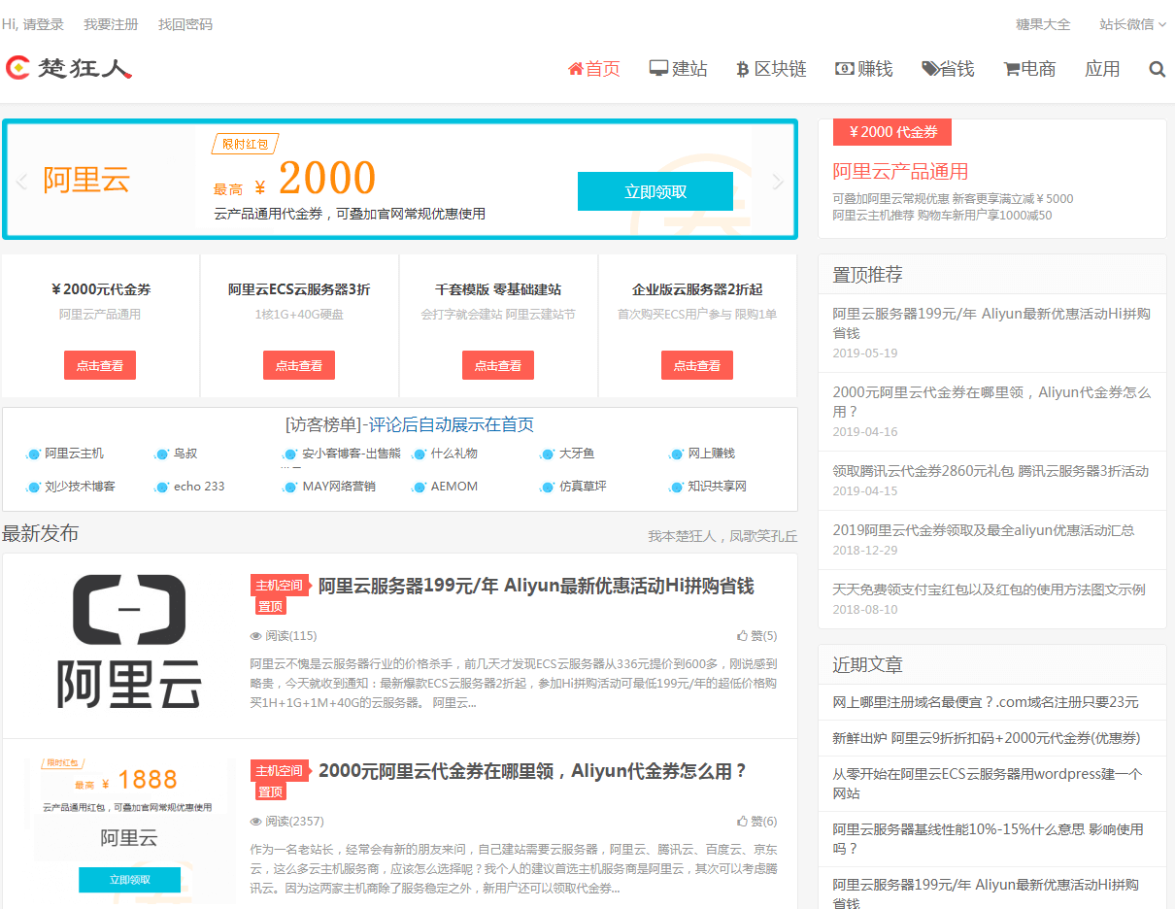Open the 糖果大全 link at top
The width and height of the screenshot is (1175, 909).
coord(1043,24)
